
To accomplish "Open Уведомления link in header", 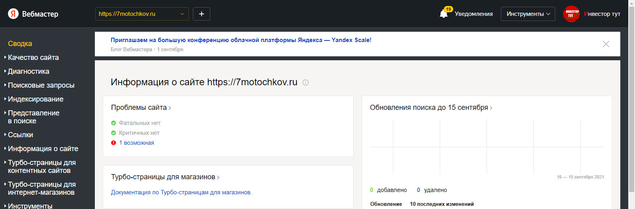I will click(473, 14).
